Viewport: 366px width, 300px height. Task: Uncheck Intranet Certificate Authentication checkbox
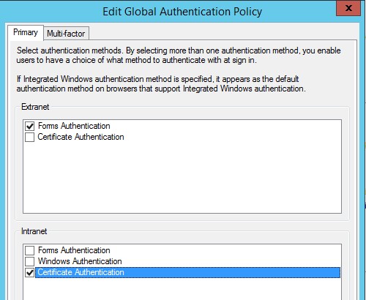coord(29,272)
